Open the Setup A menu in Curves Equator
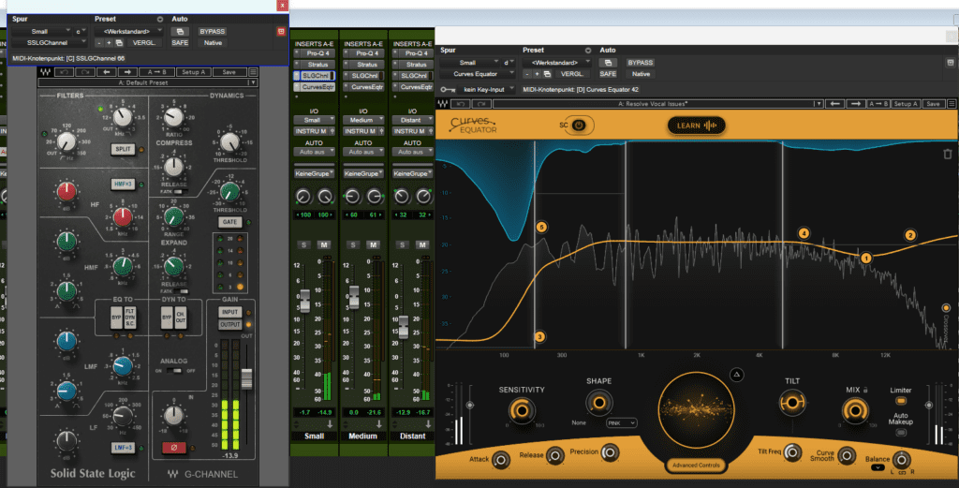 905,103
